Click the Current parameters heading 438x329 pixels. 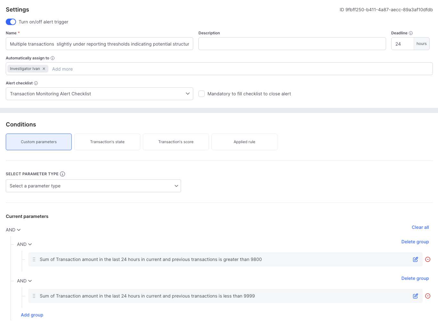[x=27, y=216]
